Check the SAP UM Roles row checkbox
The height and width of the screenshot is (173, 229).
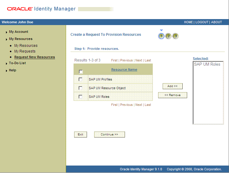click(80, 96)
